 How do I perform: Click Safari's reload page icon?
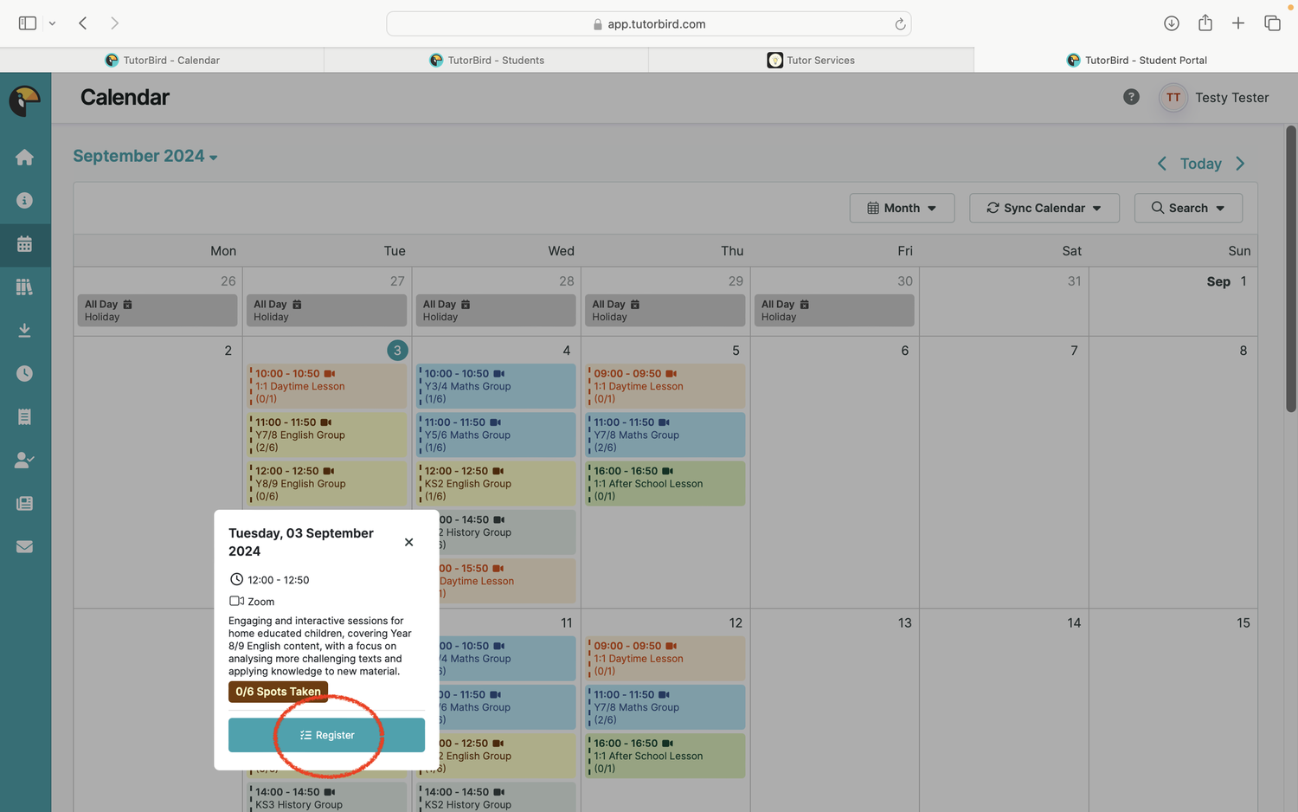point(900,24)
